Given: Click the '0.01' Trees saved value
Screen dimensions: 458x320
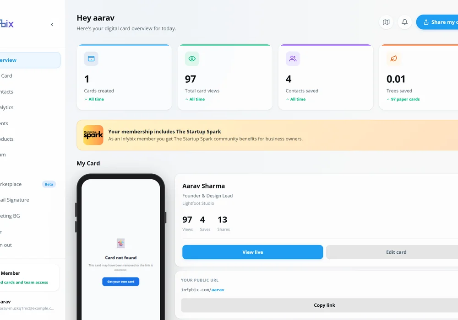Looking at the screenshot, I should [x=396, y=79].
